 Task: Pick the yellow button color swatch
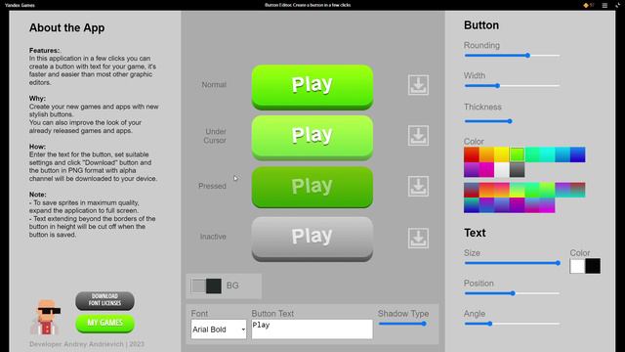coord(502,154)
